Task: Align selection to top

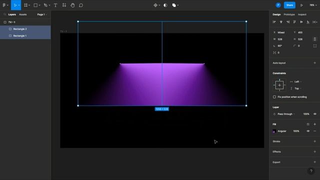Action: 294,22
